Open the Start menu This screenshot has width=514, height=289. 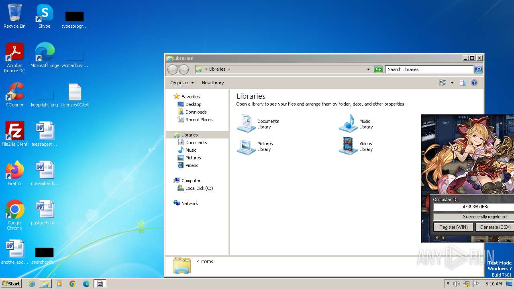11,283
